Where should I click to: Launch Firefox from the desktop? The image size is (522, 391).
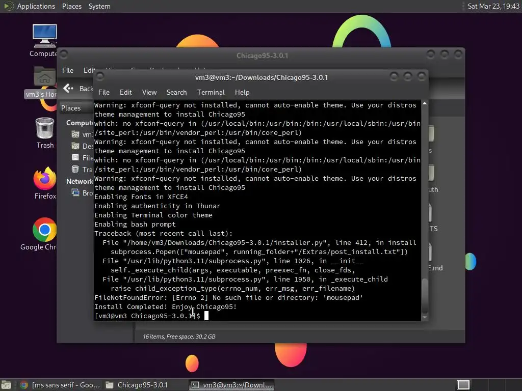tap(45, 183)
